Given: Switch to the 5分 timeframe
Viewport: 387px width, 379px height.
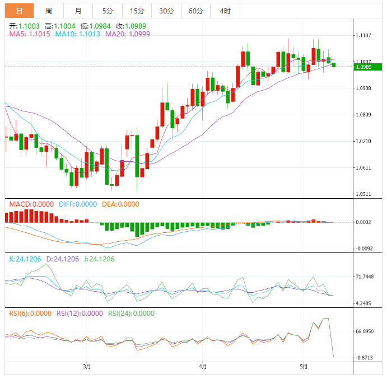Looking at the screenshot, I should coord(107,11).
